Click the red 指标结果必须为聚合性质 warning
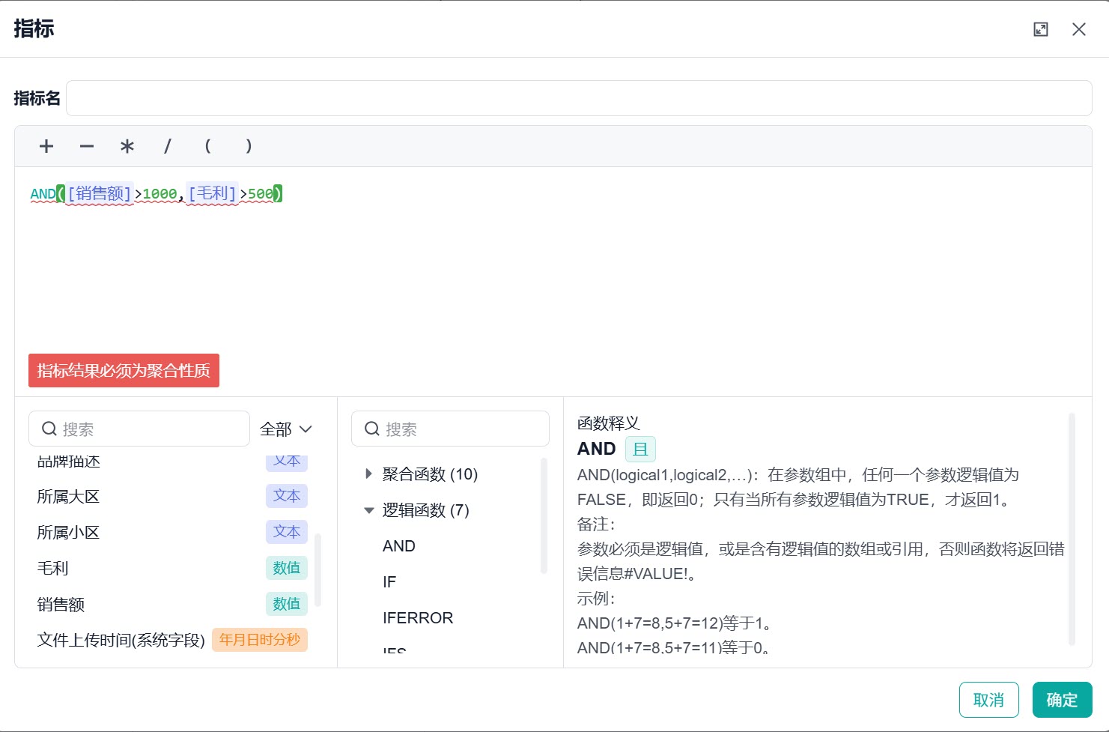 click(124, 371)
